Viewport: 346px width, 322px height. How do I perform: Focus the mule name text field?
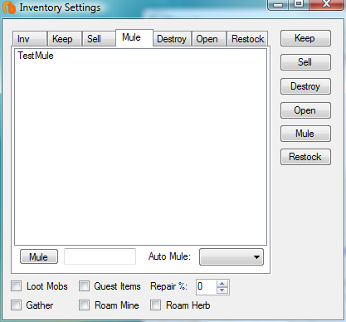coord(100,256)
